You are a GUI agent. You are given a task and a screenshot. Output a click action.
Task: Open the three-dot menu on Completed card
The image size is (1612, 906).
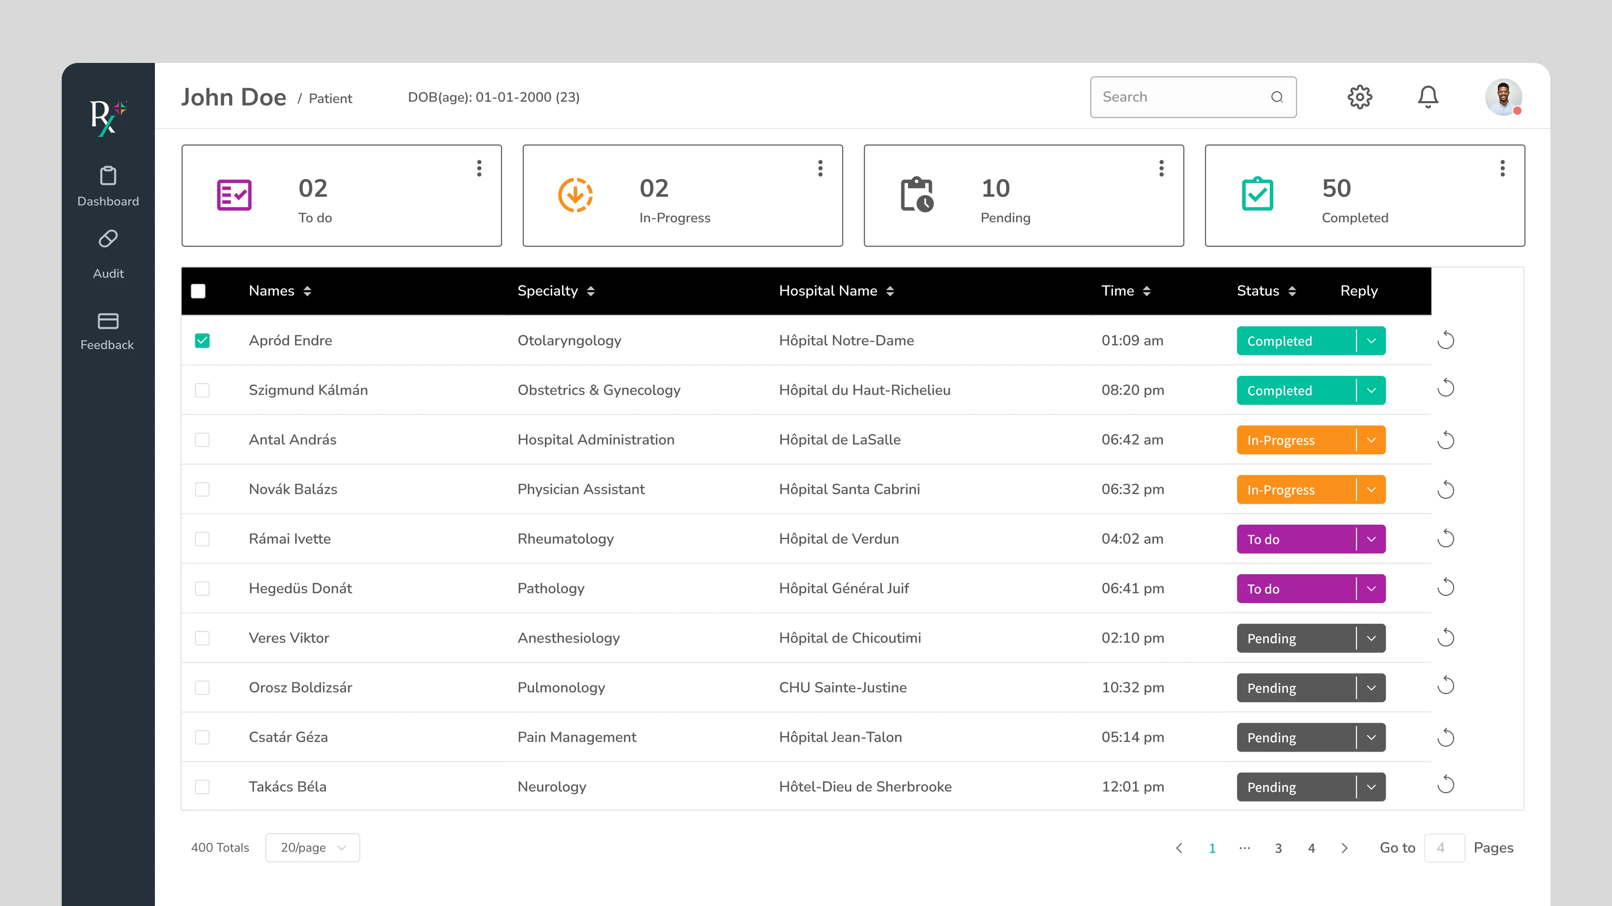point(1502,168)
